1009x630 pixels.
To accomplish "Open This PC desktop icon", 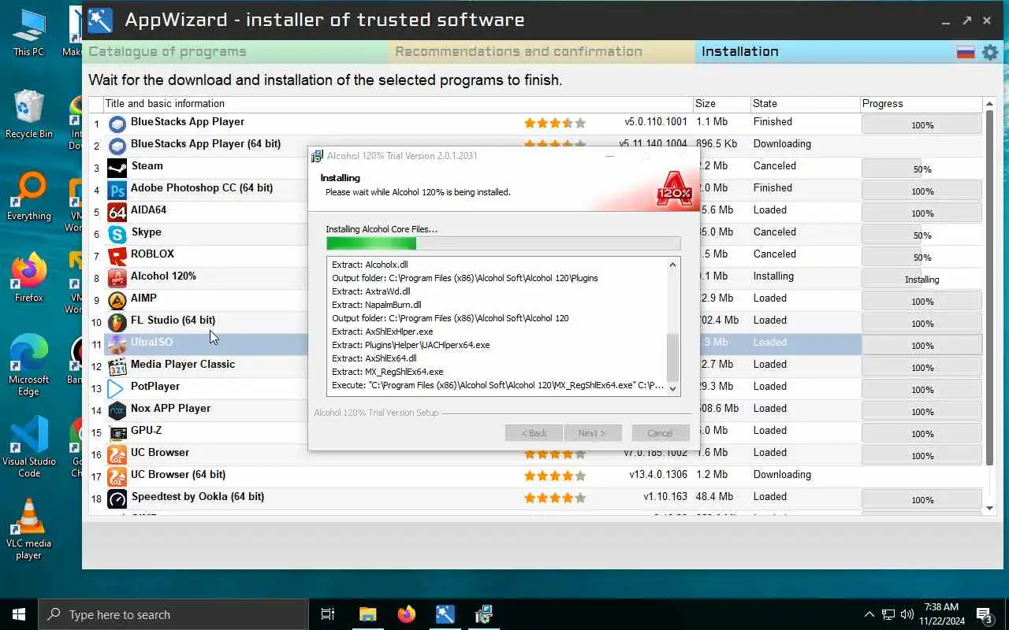I will [28, 32].
